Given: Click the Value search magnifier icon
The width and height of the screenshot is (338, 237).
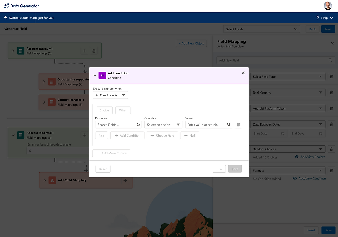Looking at the screenshot, I should click(x=229, y=125).
